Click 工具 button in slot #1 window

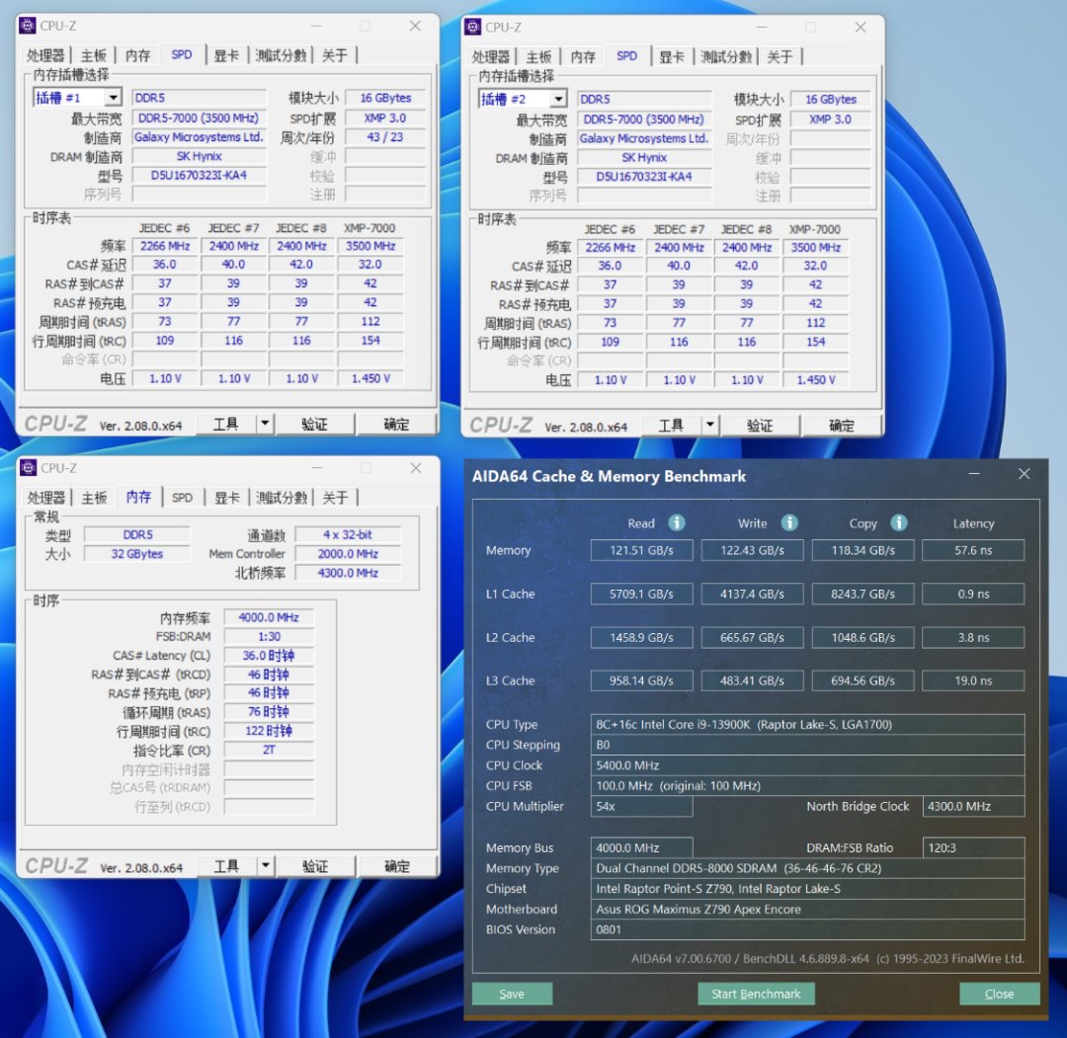[226, 425]
